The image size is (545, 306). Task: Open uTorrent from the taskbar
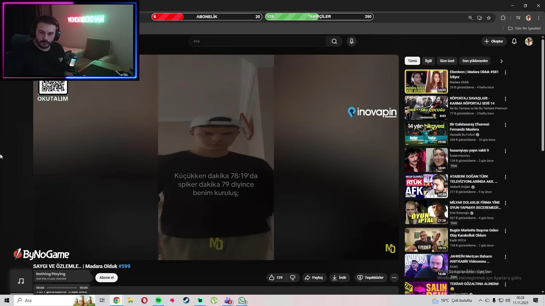coord(214,300)
